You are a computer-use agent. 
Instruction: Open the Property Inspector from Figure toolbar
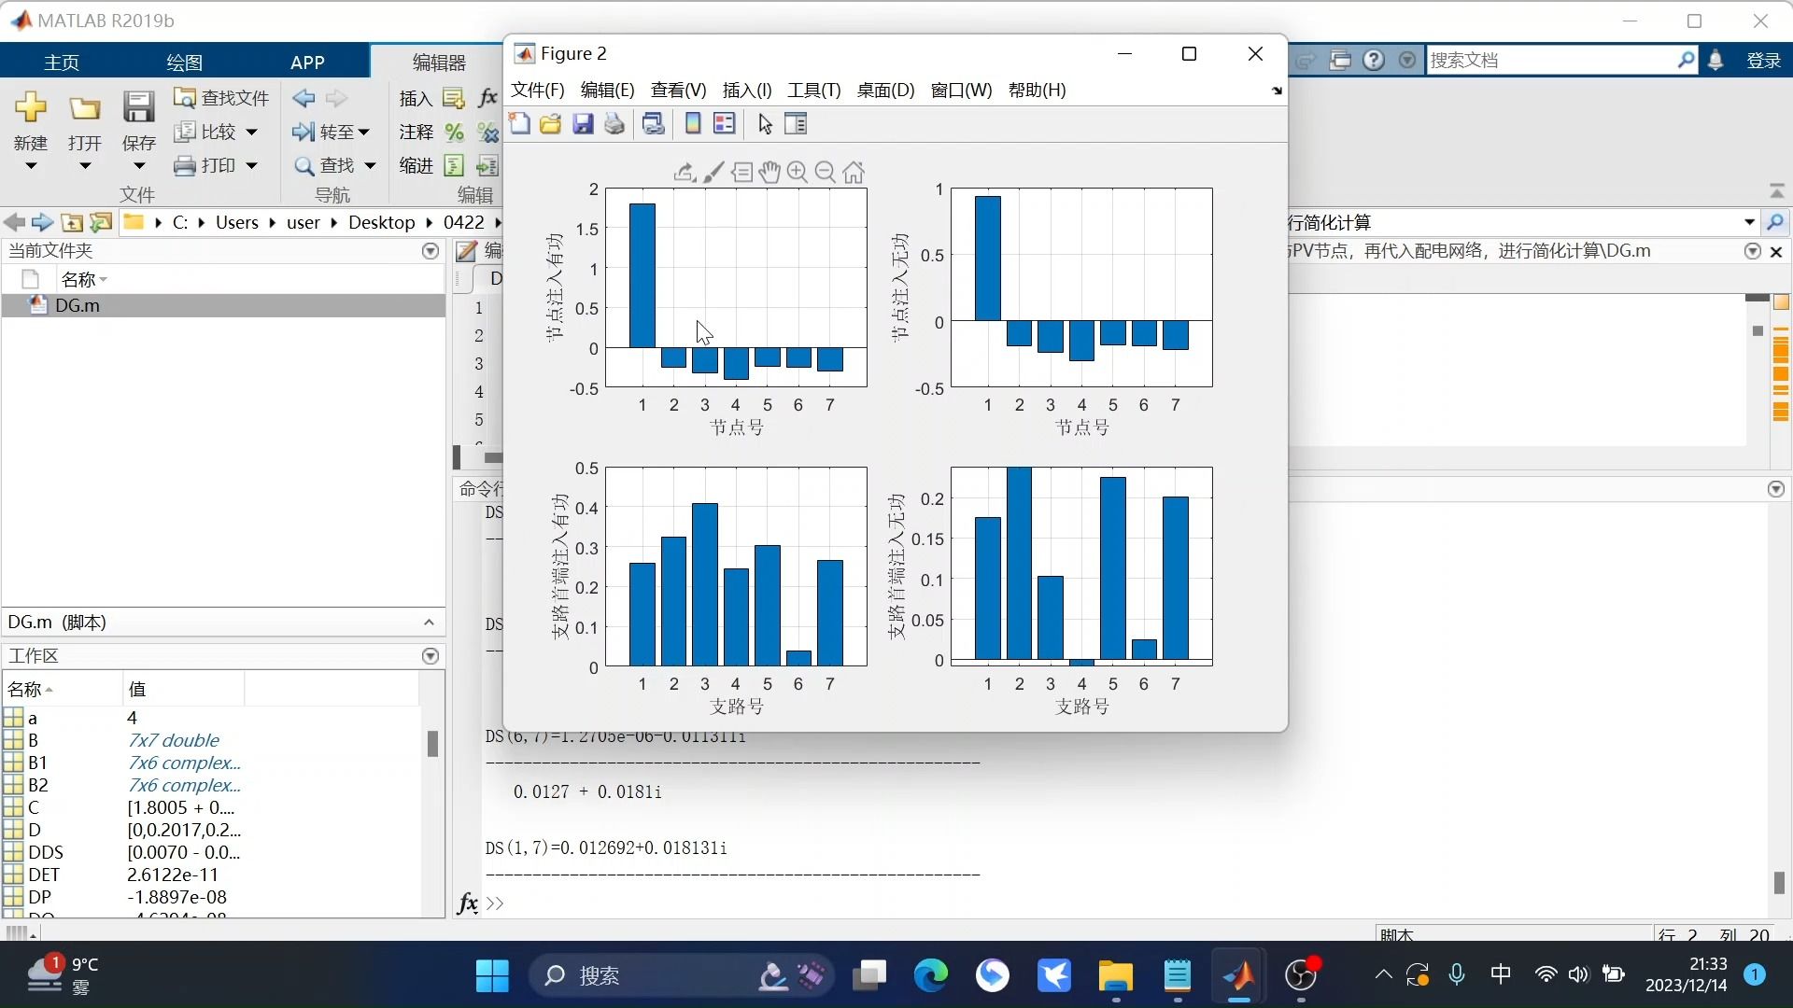[x=797, y=124]
